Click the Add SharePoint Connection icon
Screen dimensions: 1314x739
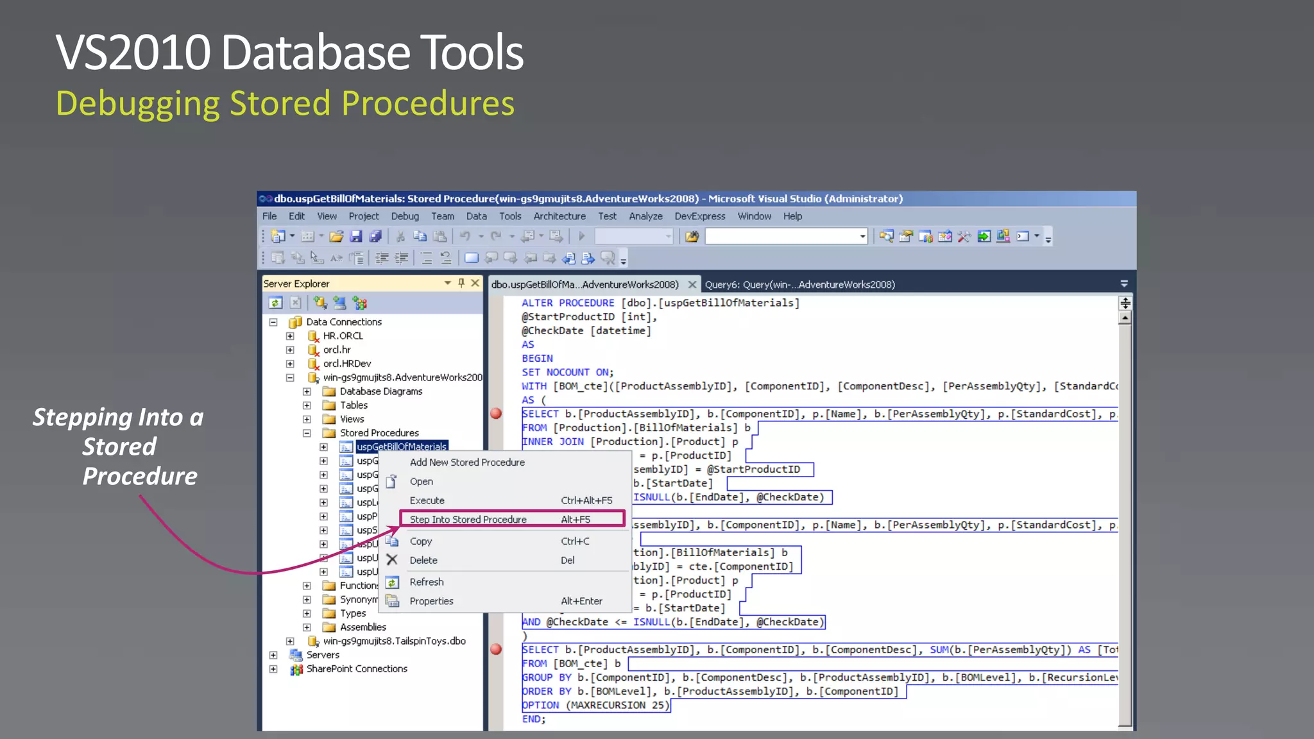(x=360, y=303)
